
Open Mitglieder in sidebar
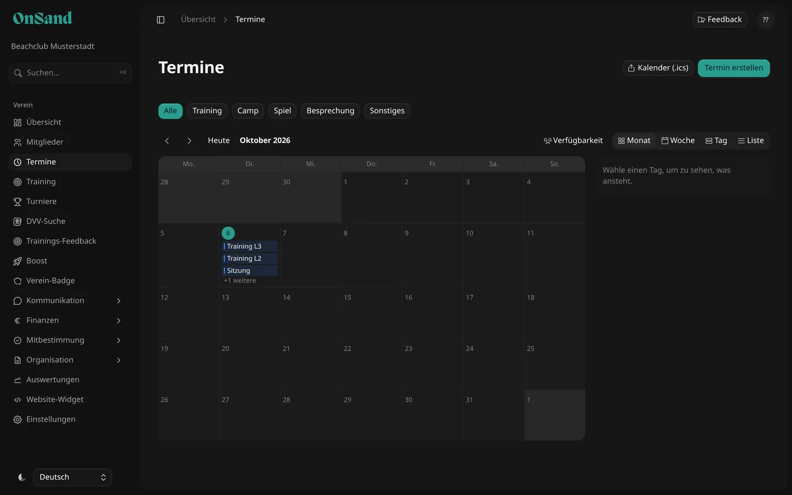pos(70,142)
